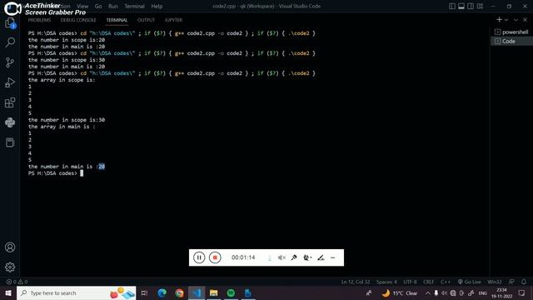This screenshot has height=300, width=533.
Task: Create a new terminal with plus icon
Action: point(499,20)
